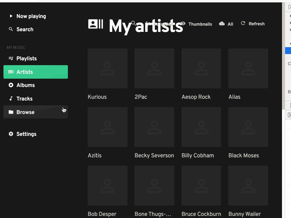Select the Now playing icon in sidebar

[11, 16]
